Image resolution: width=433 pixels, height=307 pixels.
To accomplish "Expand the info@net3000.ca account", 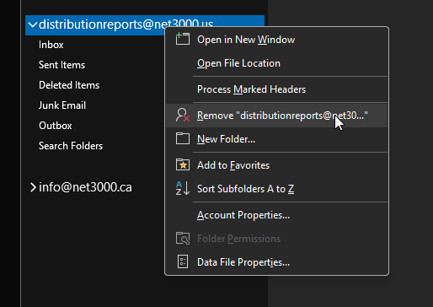I will pos(33,187).
